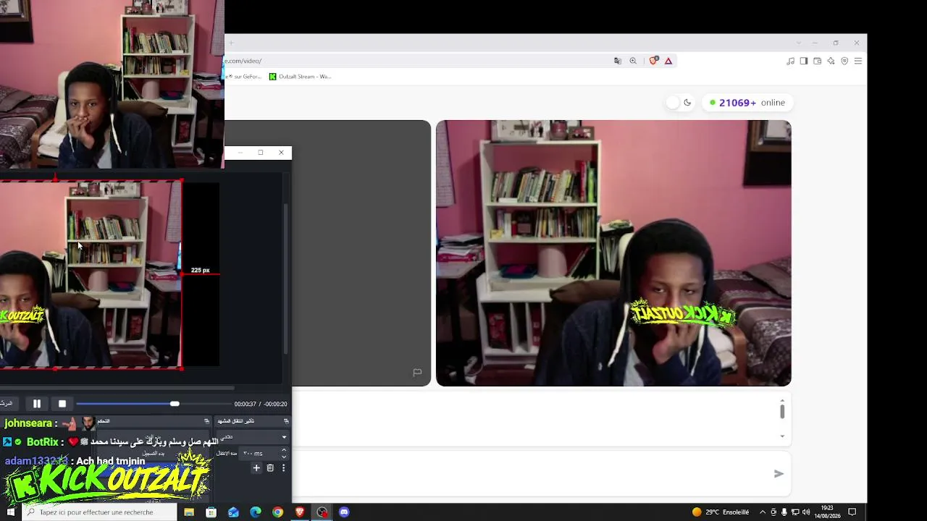The image size is (927, 521).
Task: Open the Brave Rewards triangle icon
Action: [668, 61]
